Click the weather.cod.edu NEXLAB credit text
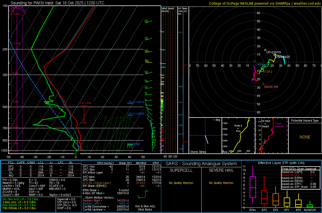This screenshot has width=322, height=213. (265, 3)
